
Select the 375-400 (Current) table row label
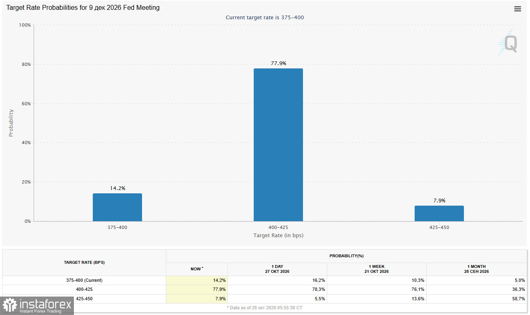pyautogui.click(x=84, y=281)
